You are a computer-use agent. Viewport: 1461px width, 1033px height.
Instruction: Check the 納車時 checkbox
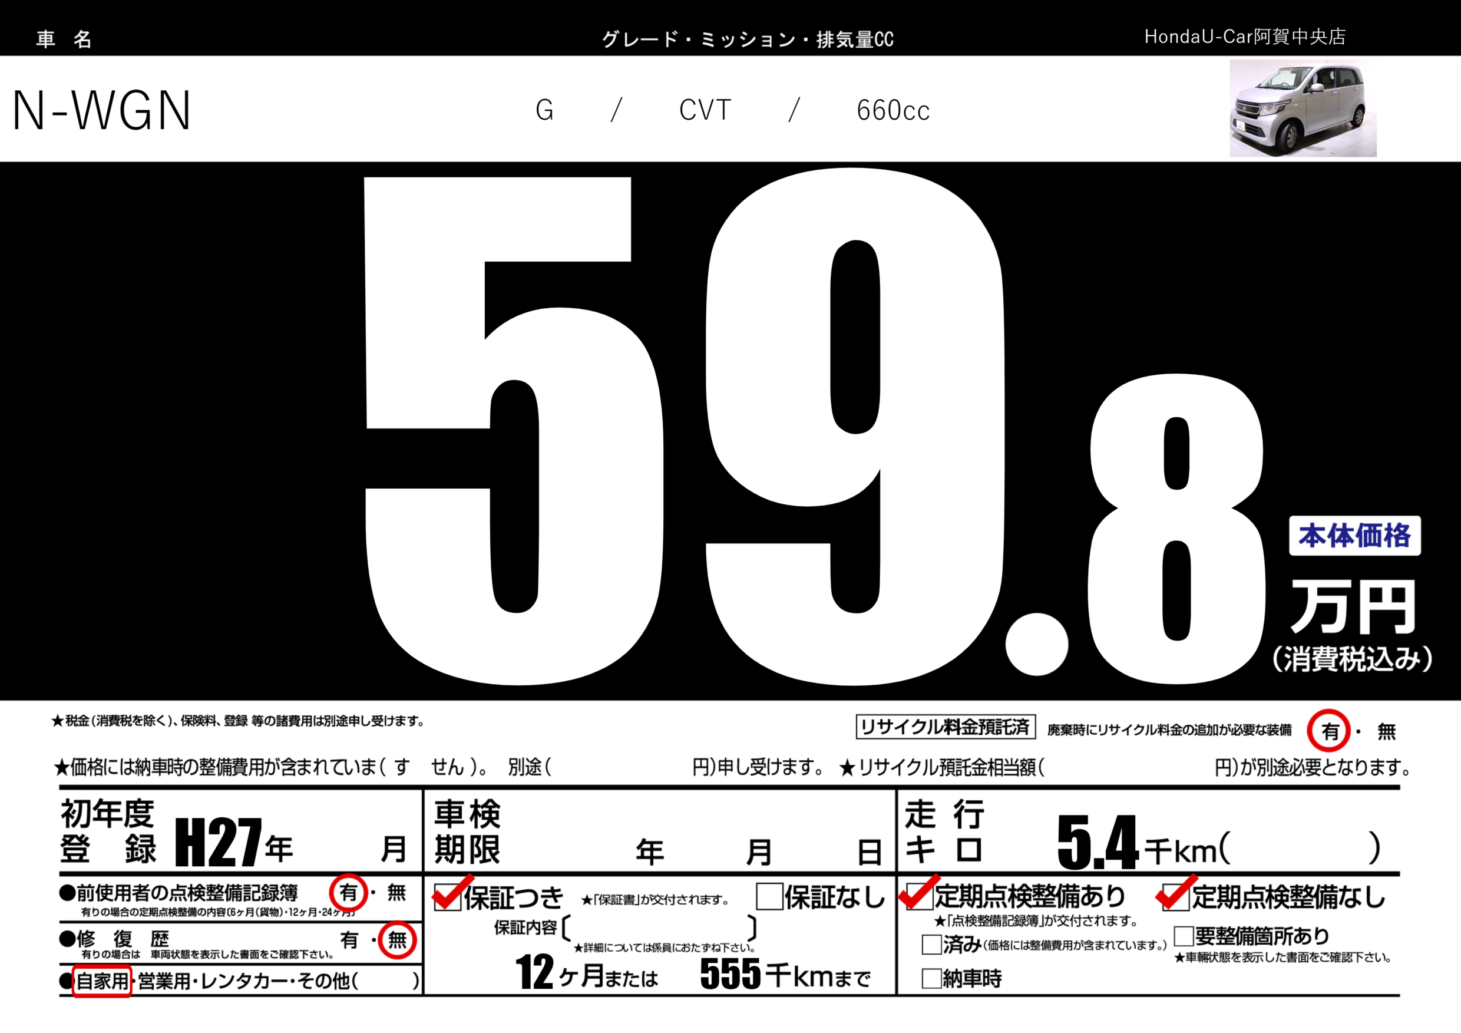[x=931, y=978]
